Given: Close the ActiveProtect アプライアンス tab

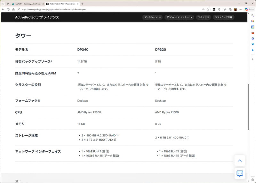Looking at the screenshot, I should pyautogui.click(x=77, y=4).
